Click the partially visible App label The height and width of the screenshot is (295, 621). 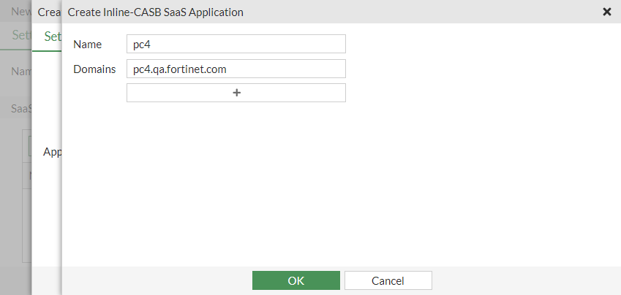(x=51, y=152)
